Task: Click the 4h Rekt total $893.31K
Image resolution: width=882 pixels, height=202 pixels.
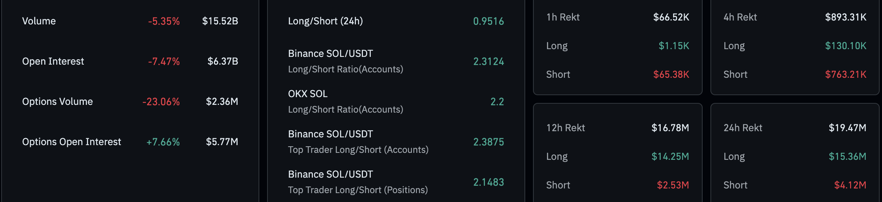Action: click(x=846, y=17)
